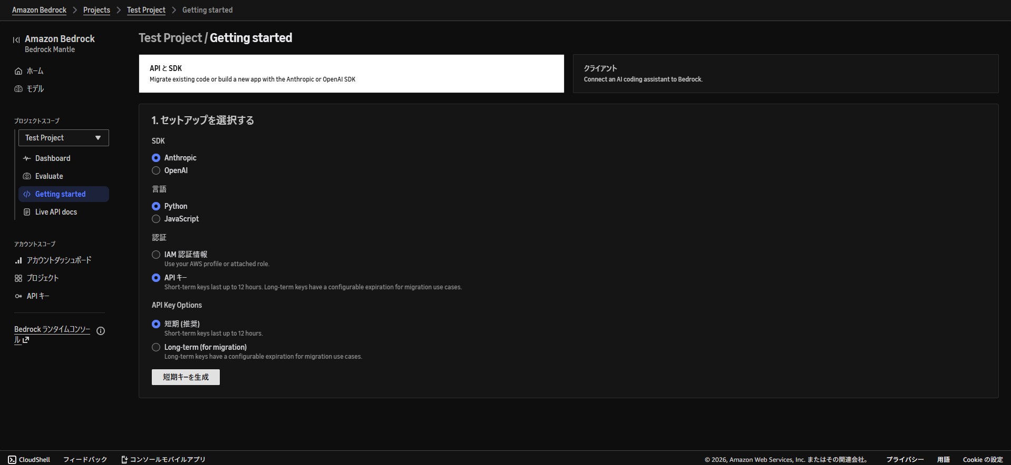Screen dimensions: 1011x465
Task: Click the Getting started code icon
Action: [27, 194]
